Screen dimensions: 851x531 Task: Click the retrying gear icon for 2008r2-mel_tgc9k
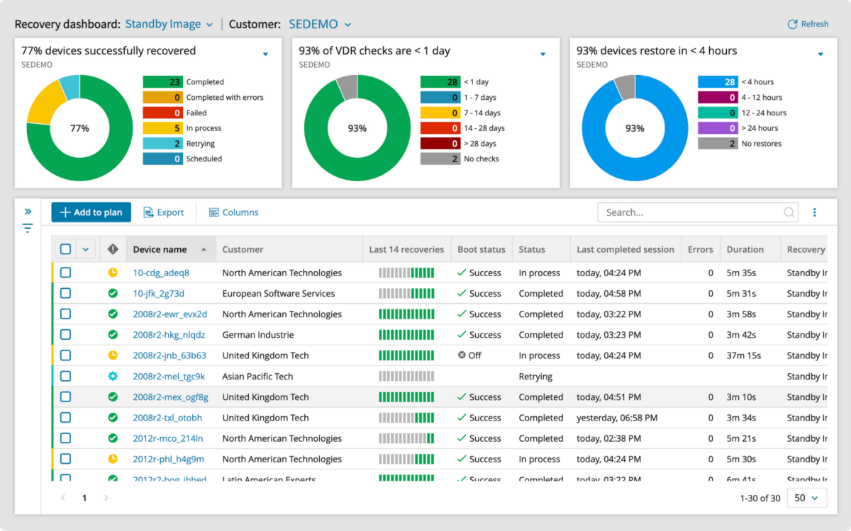coord(112,376)
